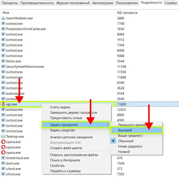Switch to the Процессы tab
This screenshot has height=177, width=179.
point(10,3)
